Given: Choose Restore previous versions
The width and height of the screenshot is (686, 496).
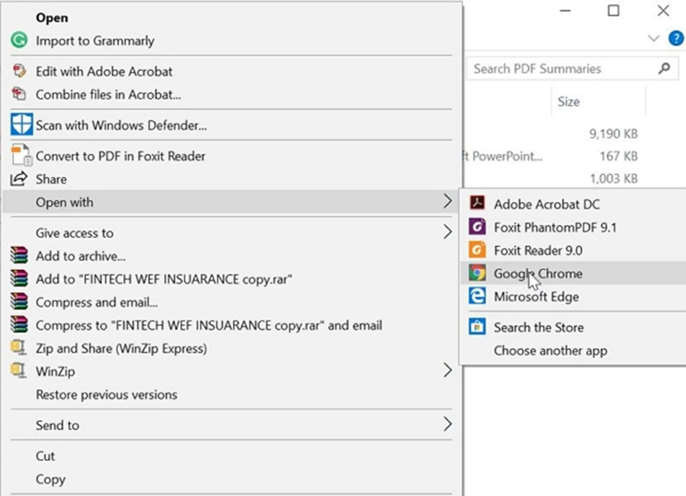Looking at the screenshot, I should point(106,395).
